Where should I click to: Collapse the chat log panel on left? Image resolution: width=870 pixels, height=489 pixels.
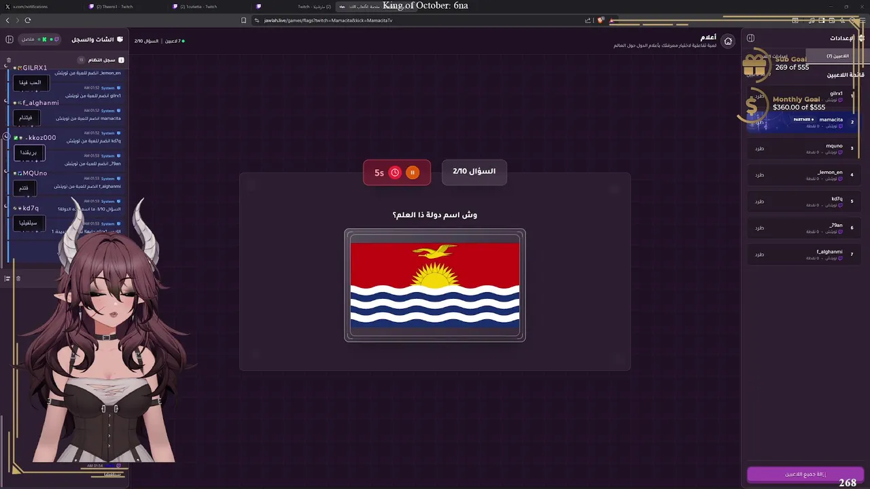point(10,39)
